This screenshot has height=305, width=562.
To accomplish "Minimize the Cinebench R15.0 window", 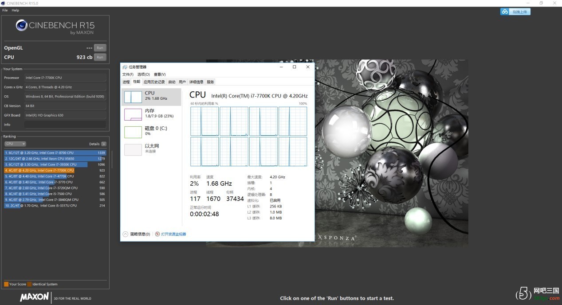I will [528, 3].
